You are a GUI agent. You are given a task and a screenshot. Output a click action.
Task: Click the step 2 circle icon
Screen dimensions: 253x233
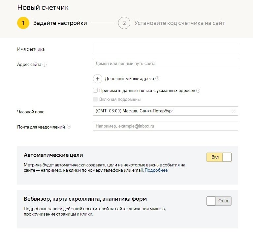tap(124, 23)
